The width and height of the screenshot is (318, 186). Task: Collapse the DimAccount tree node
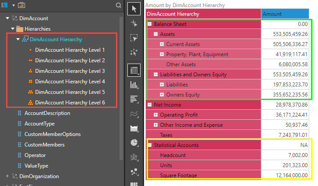[7, 18]
